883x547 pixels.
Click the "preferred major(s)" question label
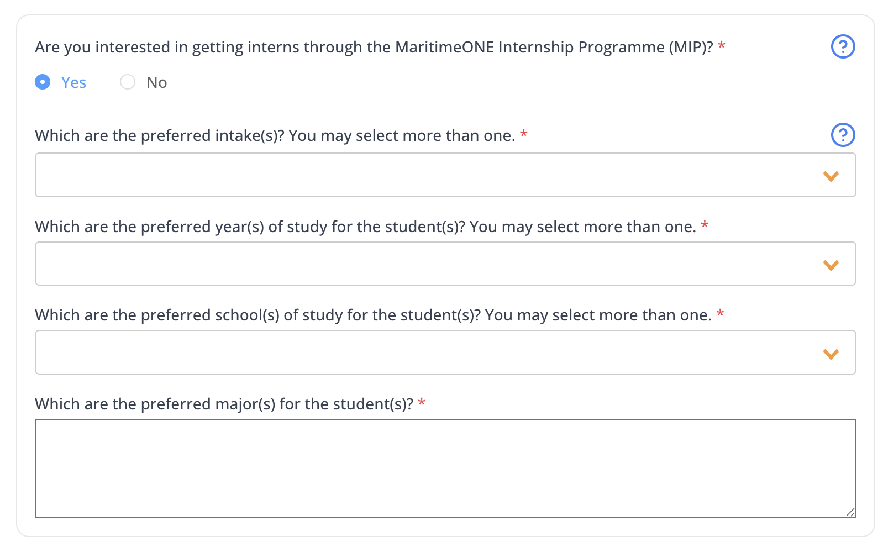(x=224, y=404)
